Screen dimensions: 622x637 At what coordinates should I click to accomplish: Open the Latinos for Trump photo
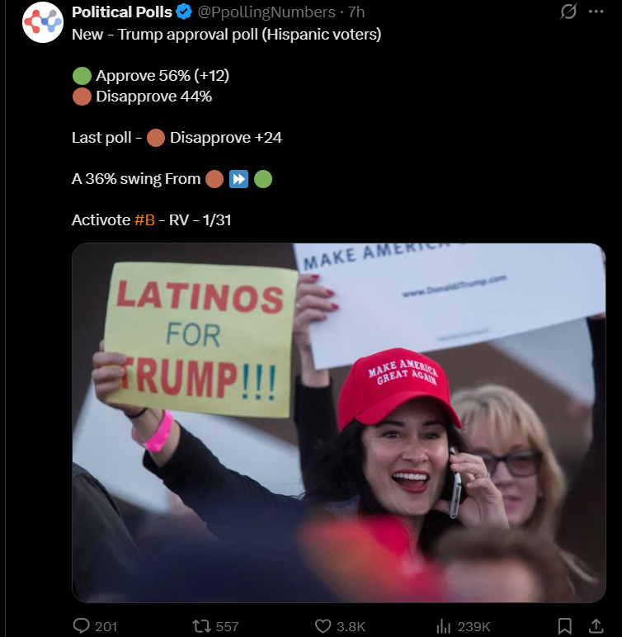339,422
